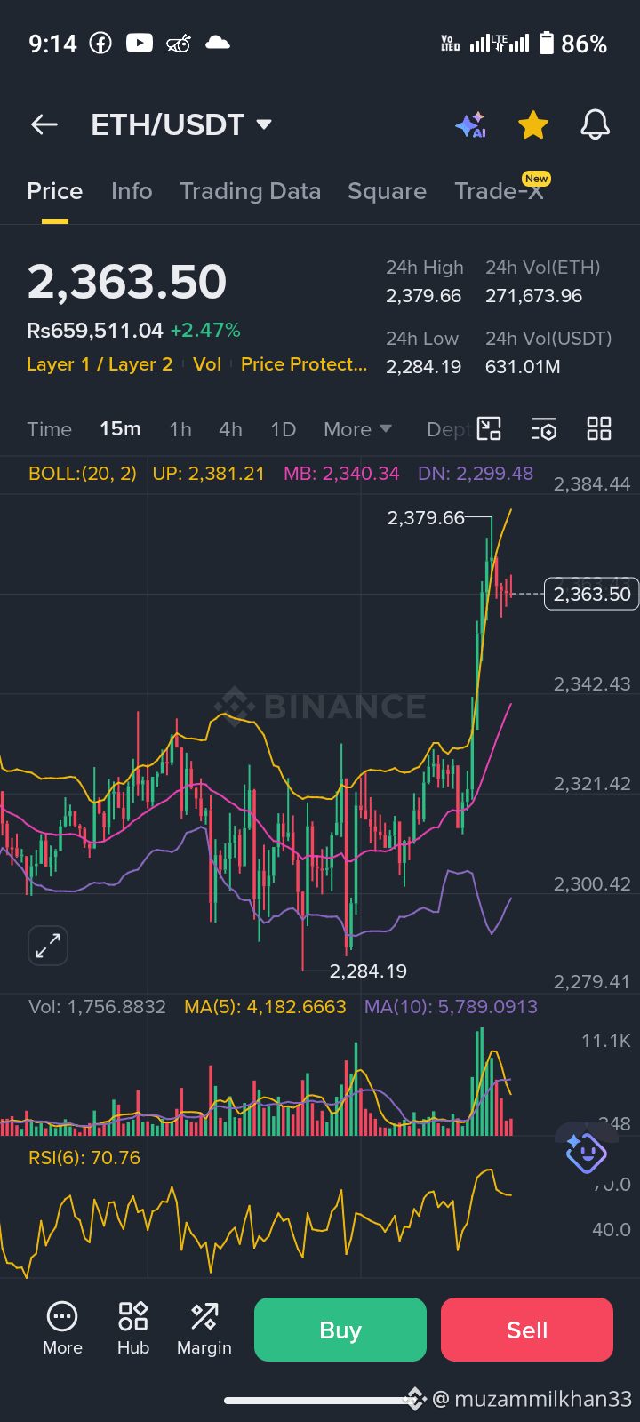Open the chart drawing tools icon
Viewport: 640px width, 1422px height.
point(490,428)
